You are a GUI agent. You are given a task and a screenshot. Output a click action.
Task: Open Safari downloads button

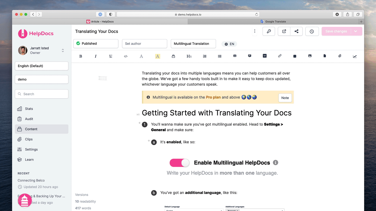coord(337,14)
